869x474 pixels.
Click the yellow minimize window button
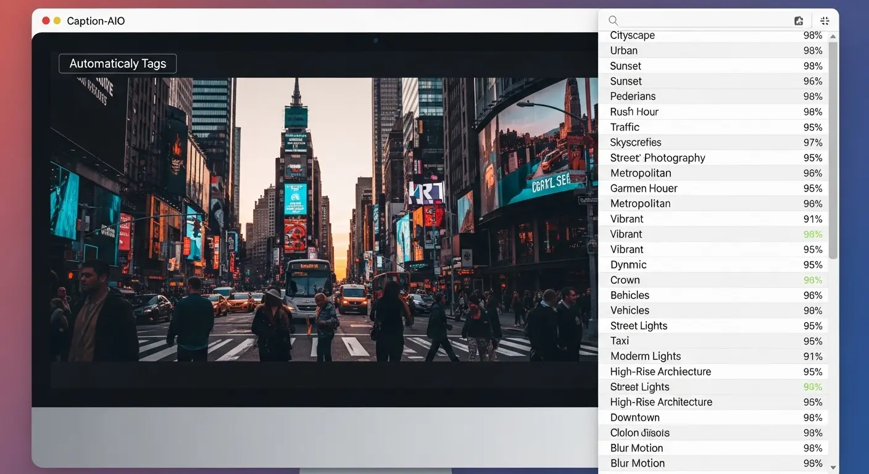coord(57,21)
